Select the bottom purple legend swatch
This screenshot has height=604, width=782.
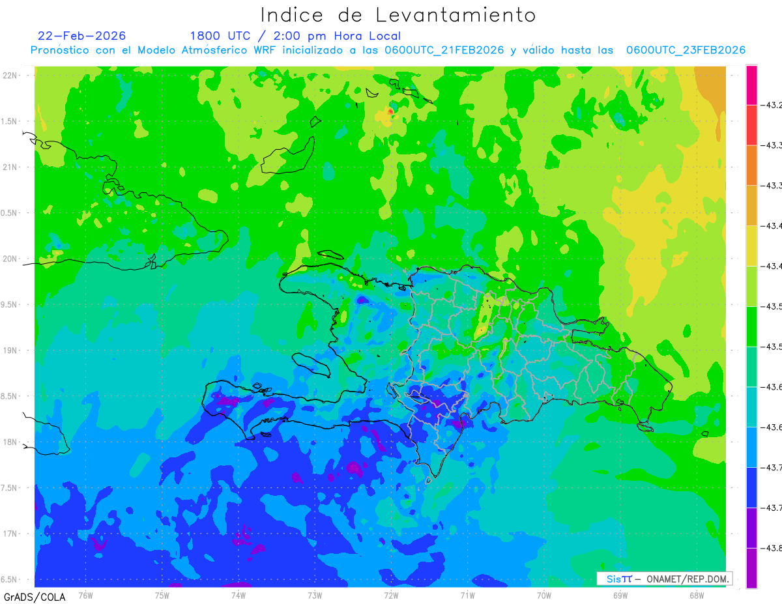coord(751,568)
